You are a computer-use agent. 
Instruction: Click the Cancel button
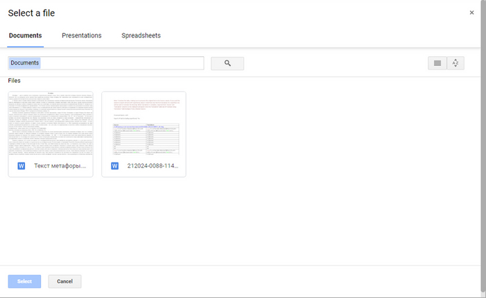pyautogui.click(x=65, y=281)
